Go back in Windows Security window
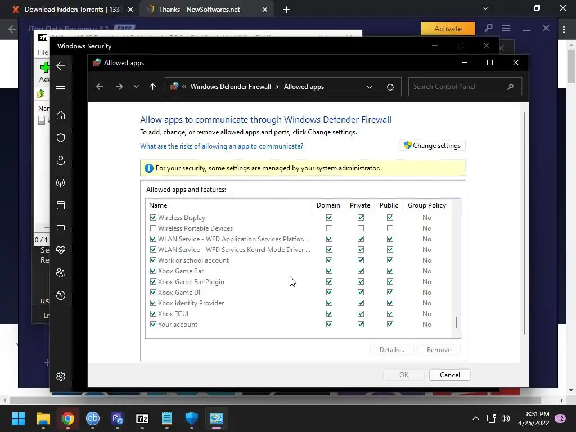576x432 pixels. click(61, 66)
